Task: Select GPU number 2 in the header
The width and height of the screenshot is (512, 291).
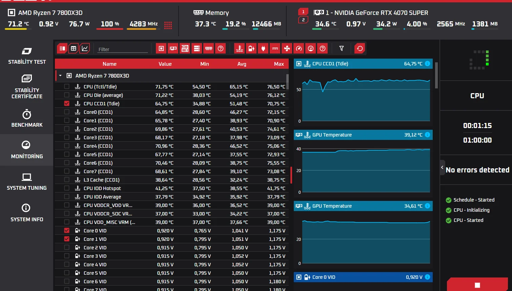Action: click(303, 20)
